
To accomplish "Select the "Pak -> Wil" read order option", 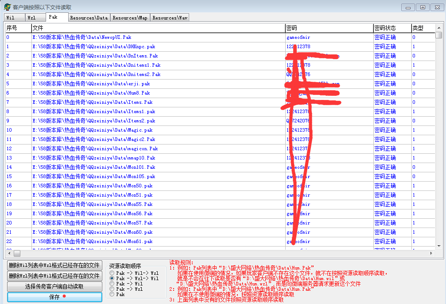I will point(112,284).
